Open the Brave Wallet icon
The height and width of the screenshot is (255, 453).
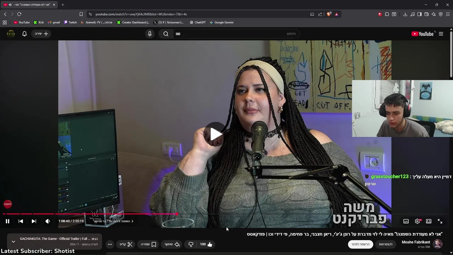pos(426,14)
